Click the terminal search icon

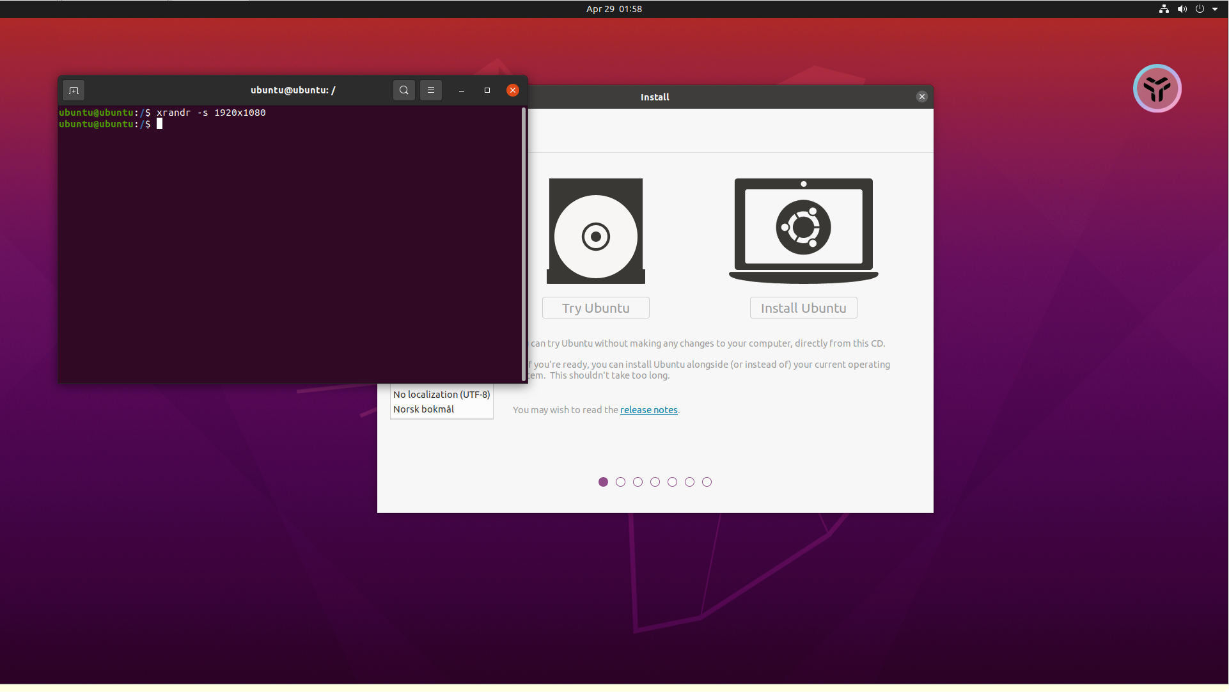coord(404,90)
